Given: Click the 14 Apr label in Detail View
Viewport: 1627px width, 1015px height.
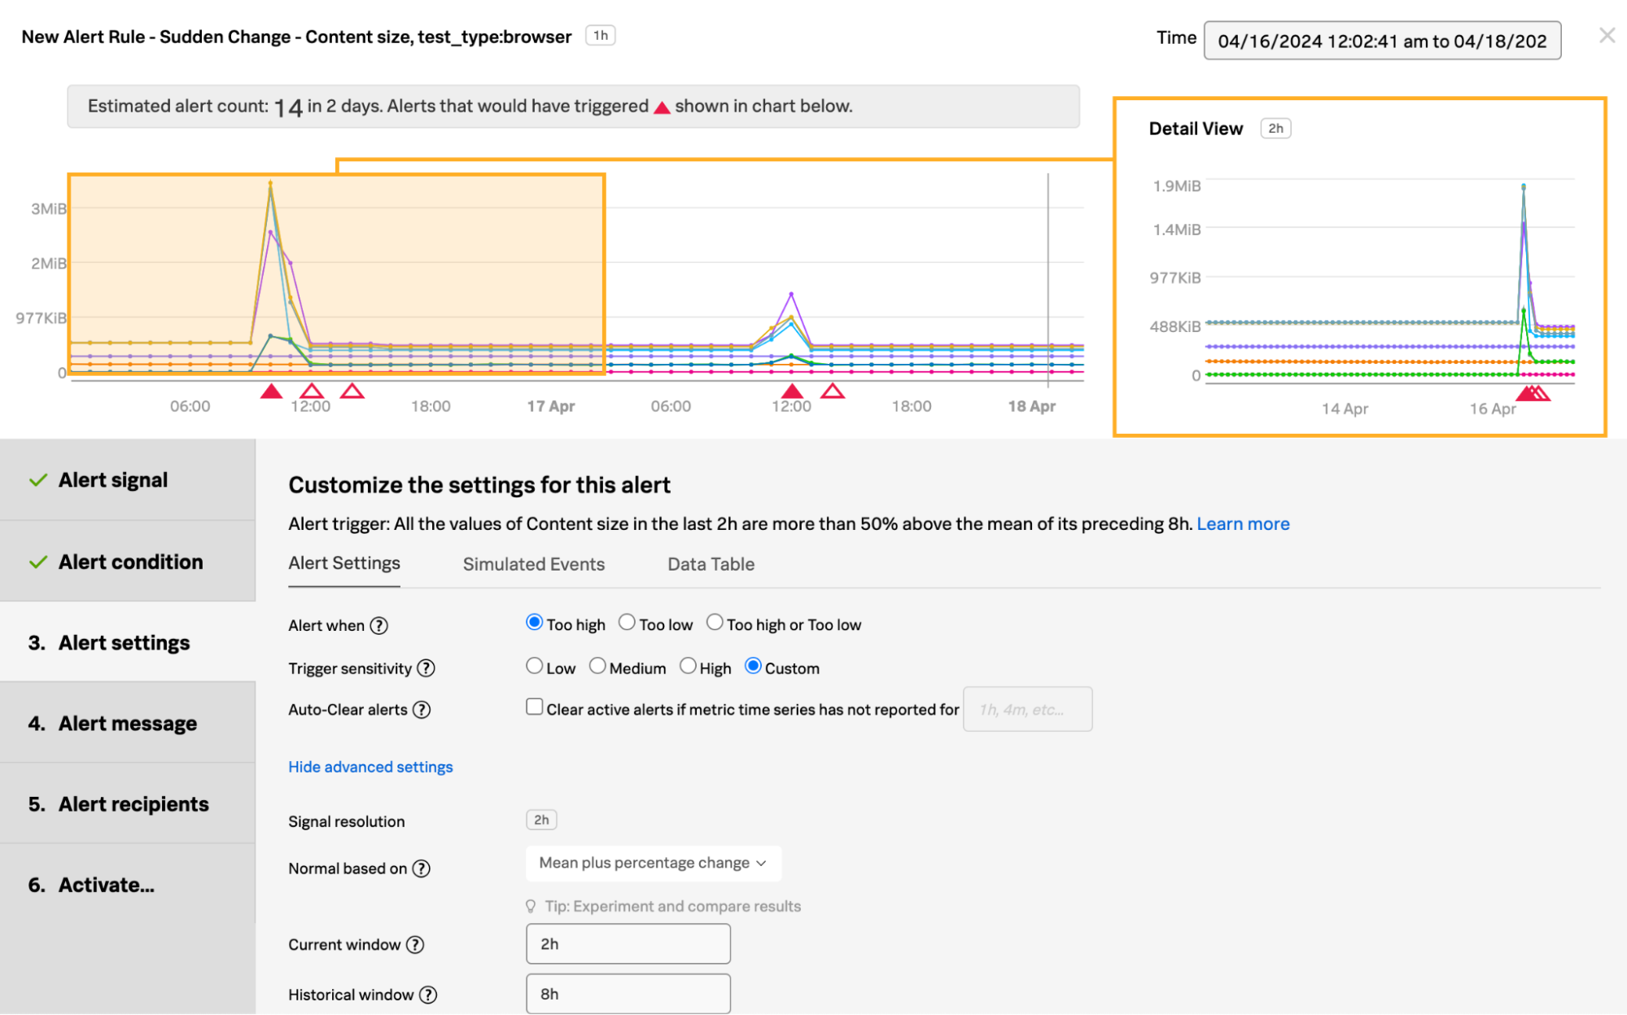Looking at the screenshot, I should tap(1345, 409).
